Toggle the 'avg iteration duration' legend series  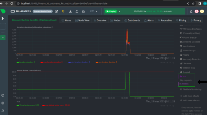[107, 62]
